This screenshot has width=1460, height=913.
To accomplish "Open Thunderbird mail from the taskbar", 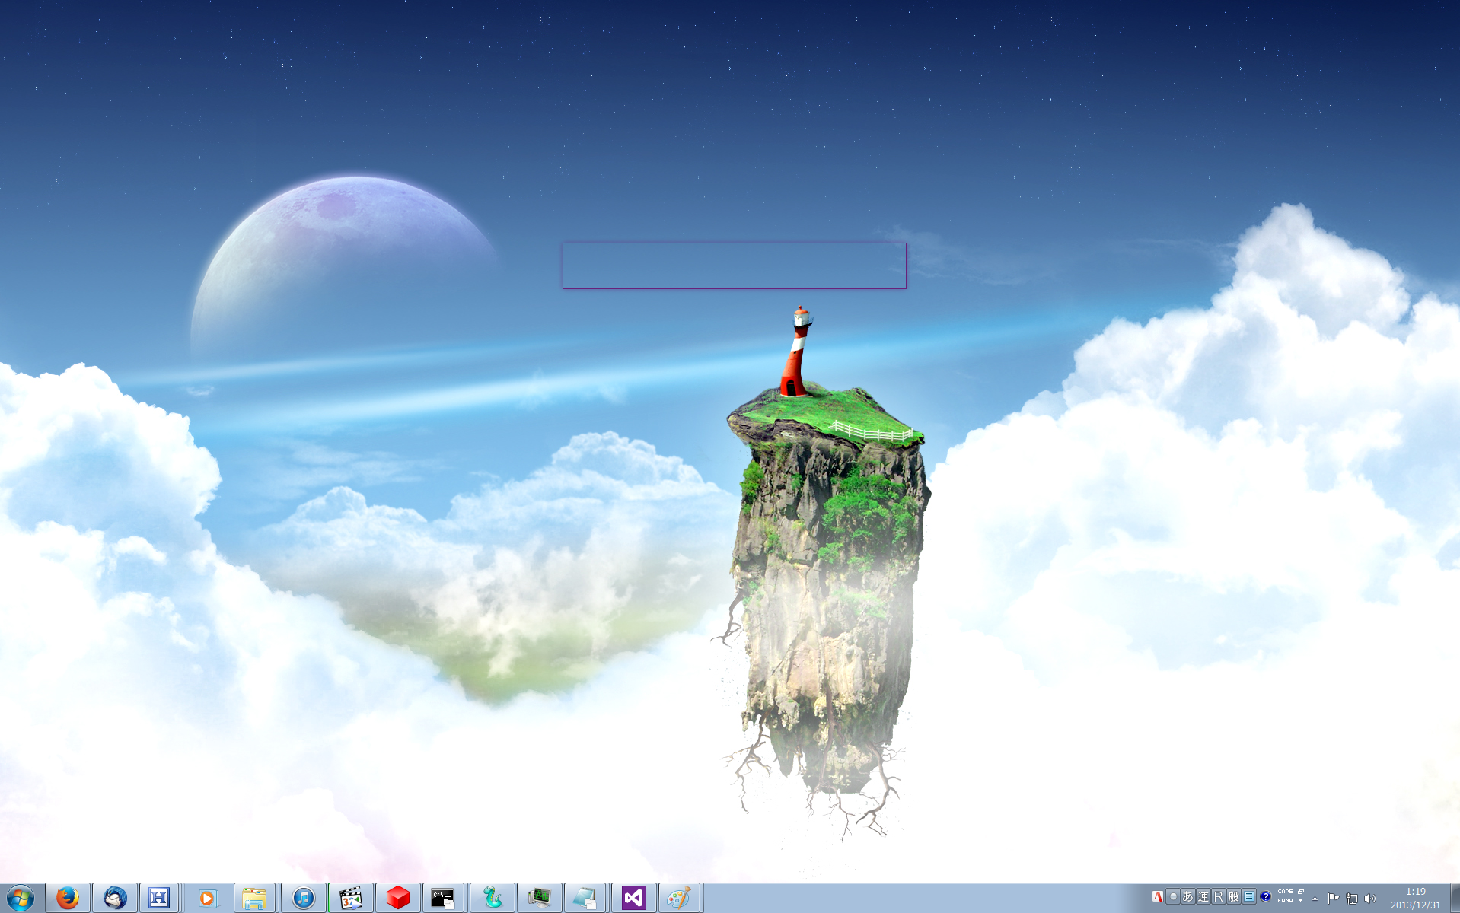I will pos(115,898).
